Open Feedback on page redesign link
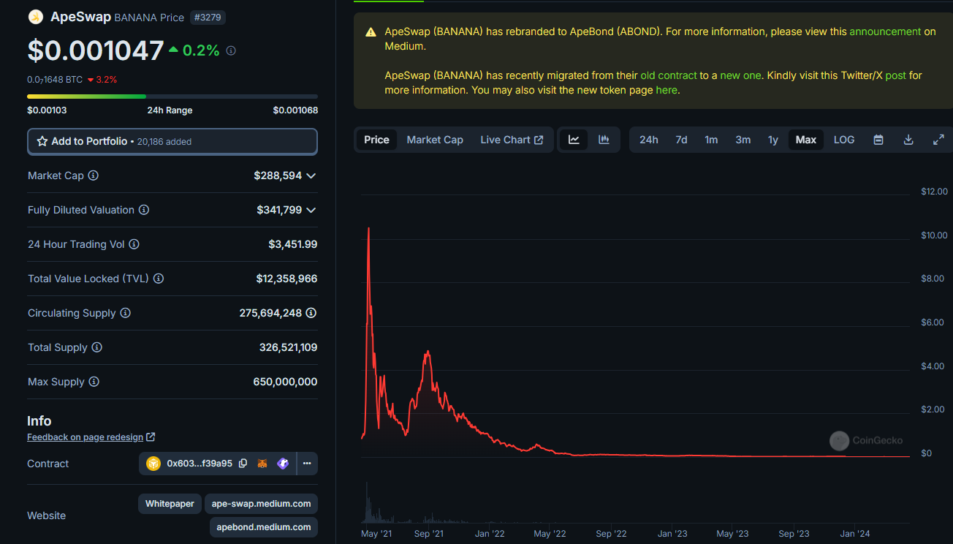This screenshot has width=953, height=544. click(x=91, y=437)
